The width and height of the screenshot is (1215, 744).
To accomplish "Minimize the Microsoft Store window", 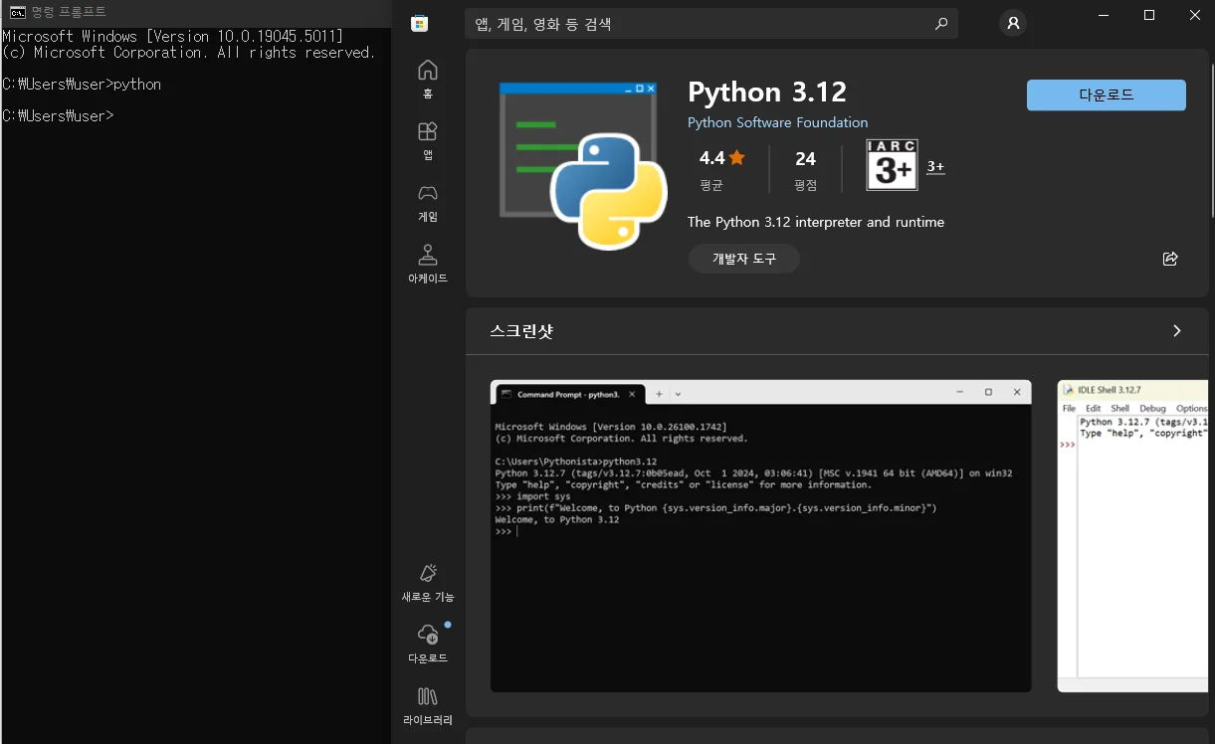I will tap(1104, 15).
